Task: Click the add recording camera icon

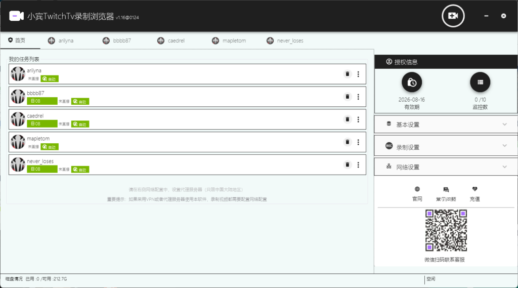Action: [453, 16]
